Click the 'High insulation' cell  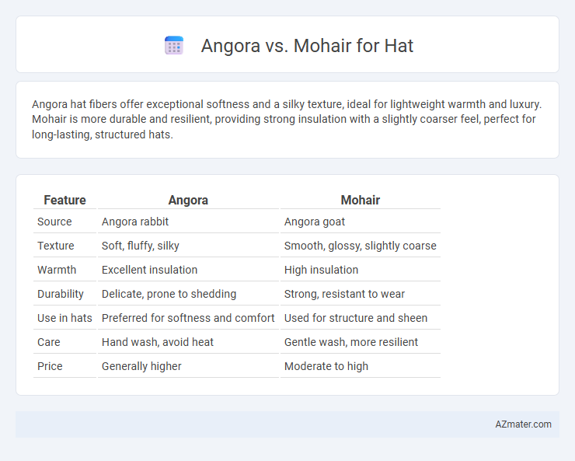tap(321, 270)
